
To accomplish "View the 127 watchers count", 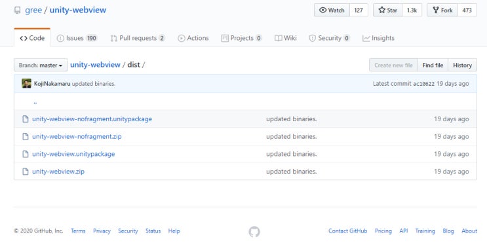I will point(359,10).
